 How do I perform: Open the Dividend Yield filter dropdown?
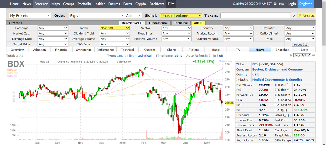(115, 33)
